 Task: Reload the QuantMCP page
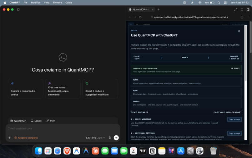pos(140,17)
